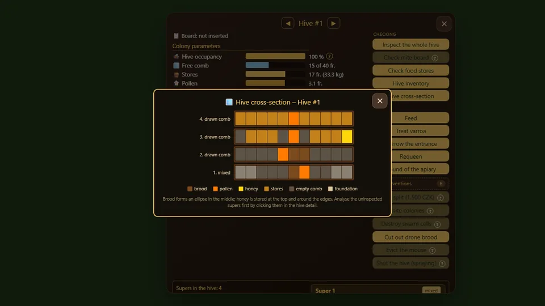Viewport: 545px width, 306px height.
Task: Open the help icon beside Hive occupancy
Action: 329,56
